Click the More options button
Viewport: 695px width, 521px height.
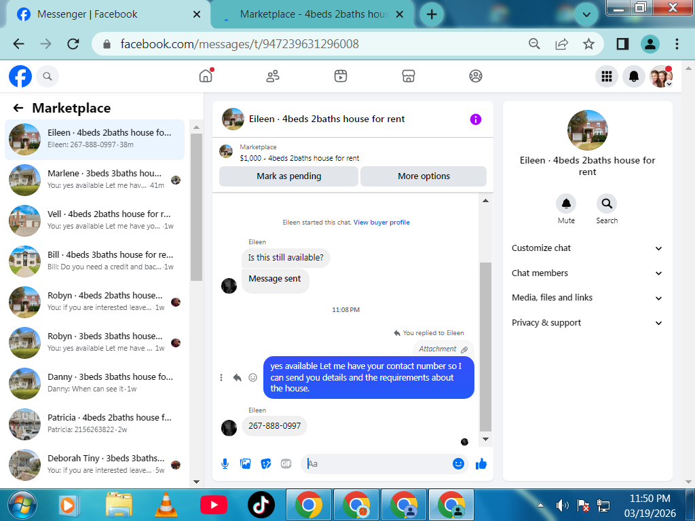(424, 176)
